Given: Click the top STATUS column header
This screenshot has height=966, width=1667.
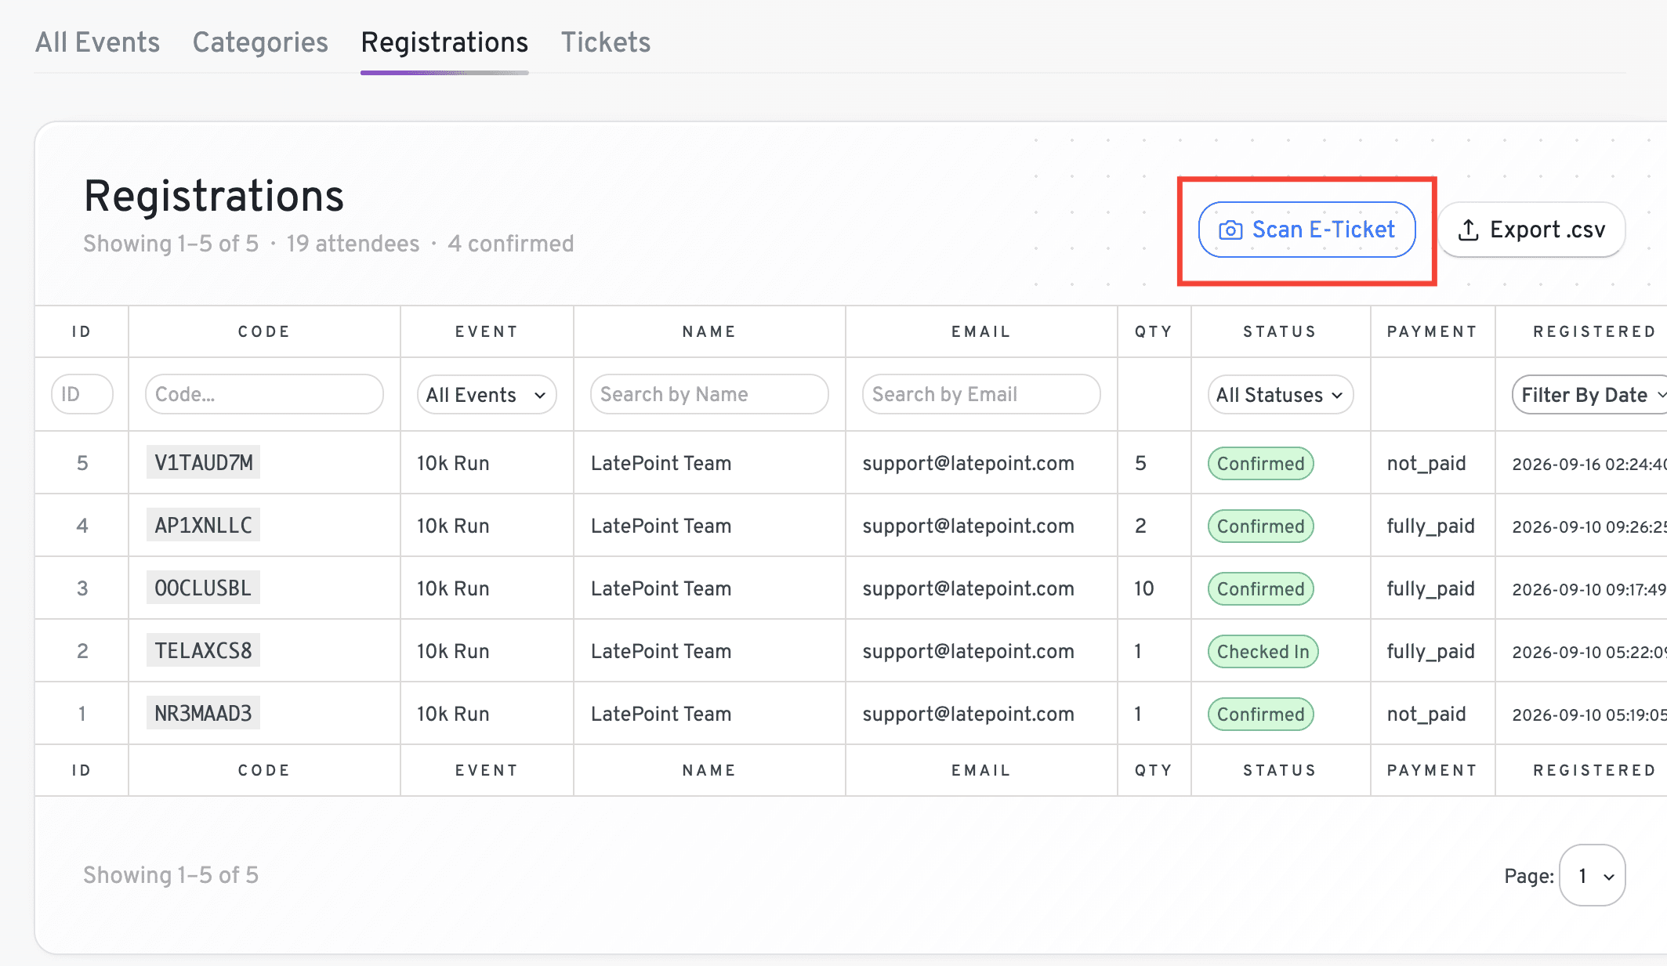Looking at the screenshot, I should [x=1280, y=331].
